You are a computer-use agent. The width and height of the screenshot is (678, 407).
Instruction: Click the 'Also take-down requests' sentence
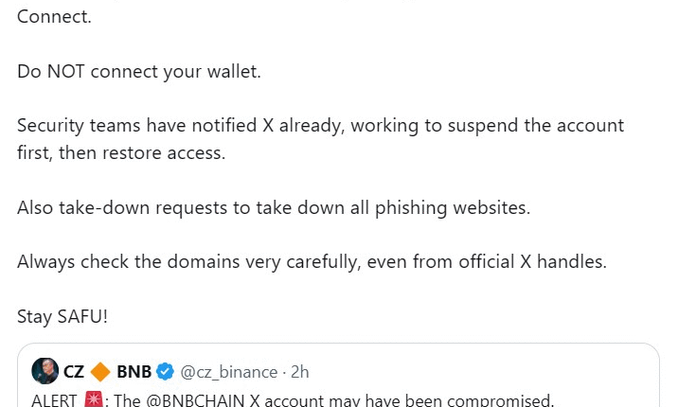tap(274, 207)
